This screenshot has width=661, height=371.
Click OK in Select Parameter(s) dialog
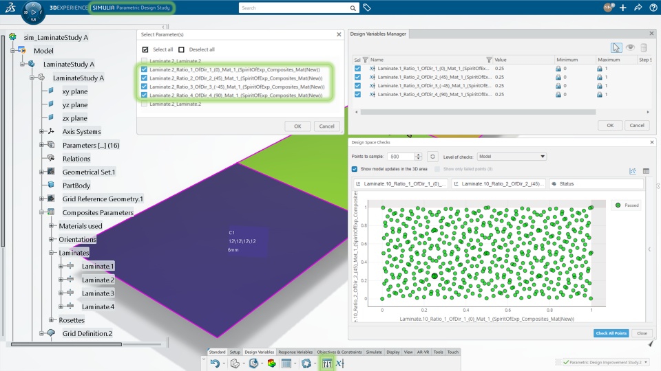(297, 126)
